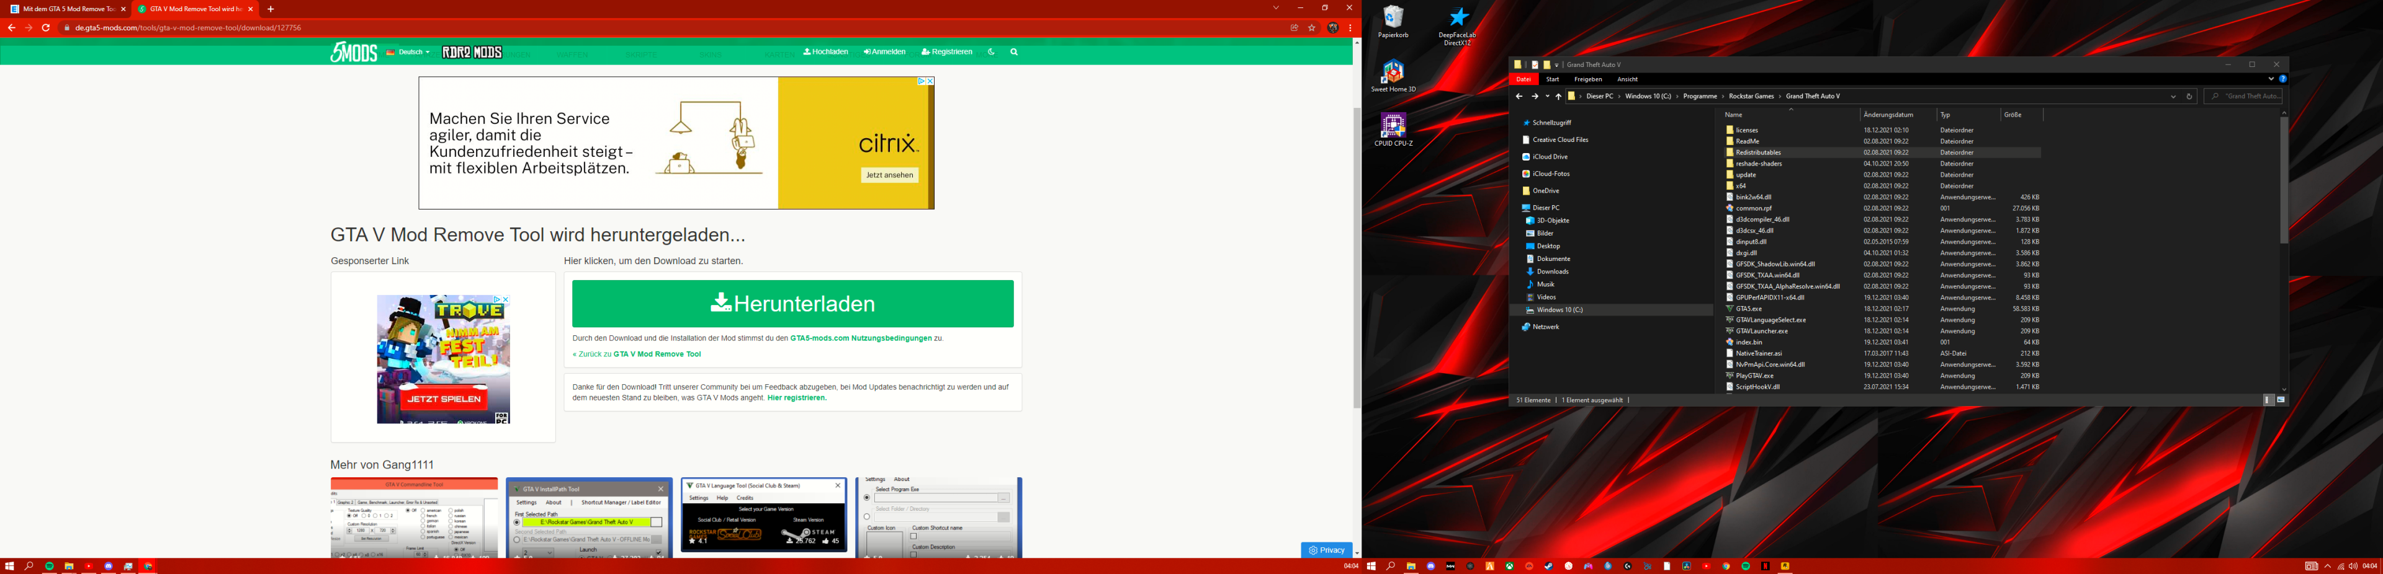Open the address bar history dropdown in Explorer
Viewport: 2383px width, 574px height.
[x=2173, y=96]
